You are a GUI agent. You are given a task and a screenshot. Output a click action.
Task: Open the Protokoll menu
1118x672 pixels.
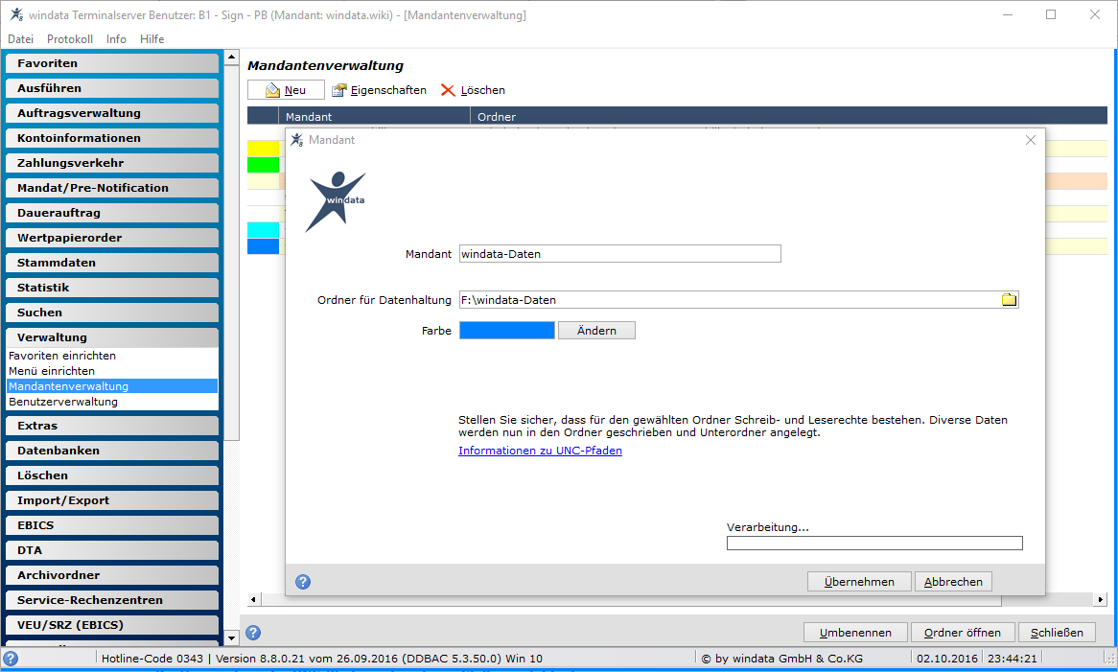pos(70,39)
